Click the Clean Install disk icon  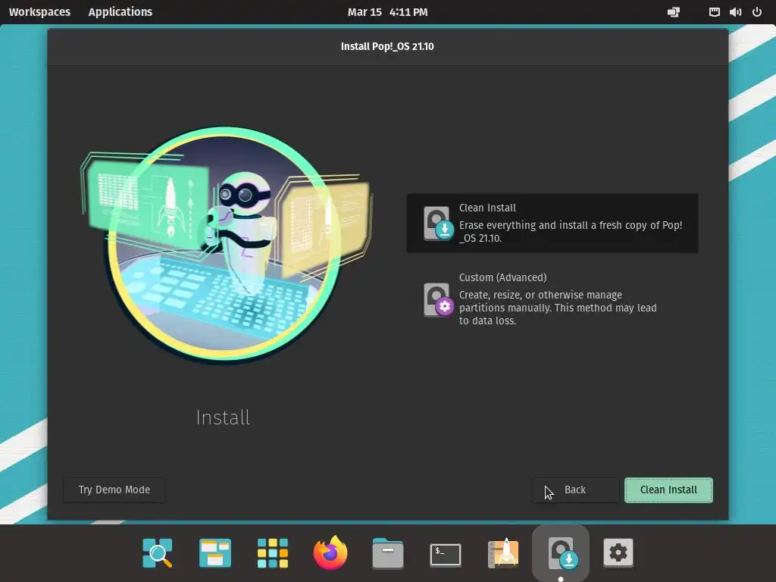(437, 224)
